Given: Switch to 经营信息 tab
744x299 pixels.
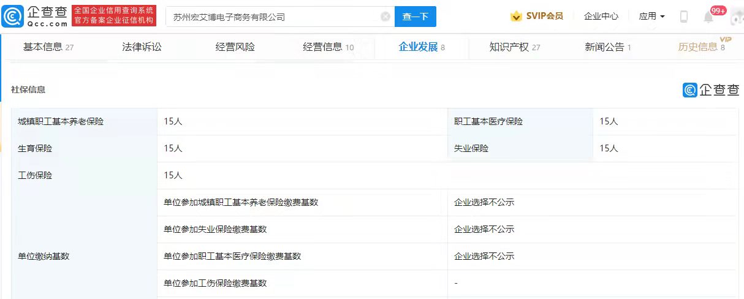Looking at the screenshot, I should coord(328,47).
